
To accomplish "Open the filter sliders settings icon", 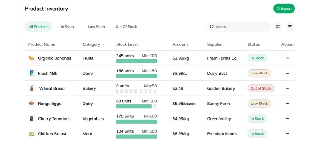I will click(x=278, y=27).
